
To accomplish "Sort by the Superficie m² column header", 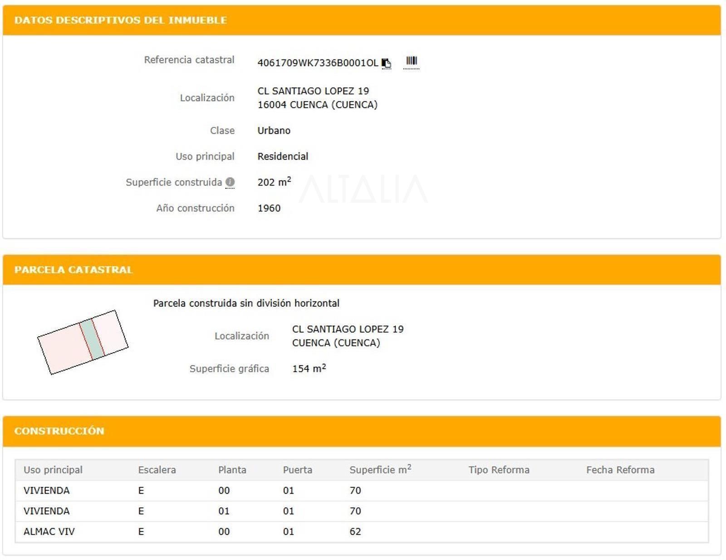I will 380,470.
